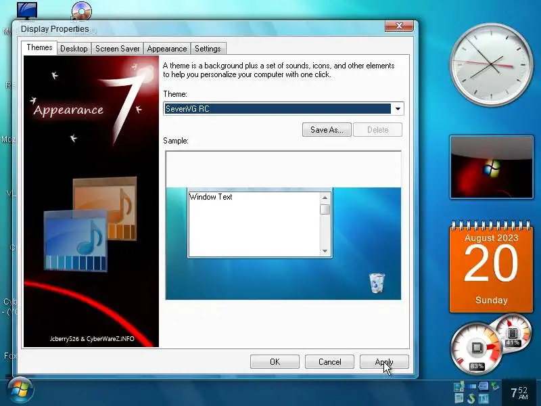Switch to the Desktop tab
Screen dimensions: 541x406
pos(74,49)
